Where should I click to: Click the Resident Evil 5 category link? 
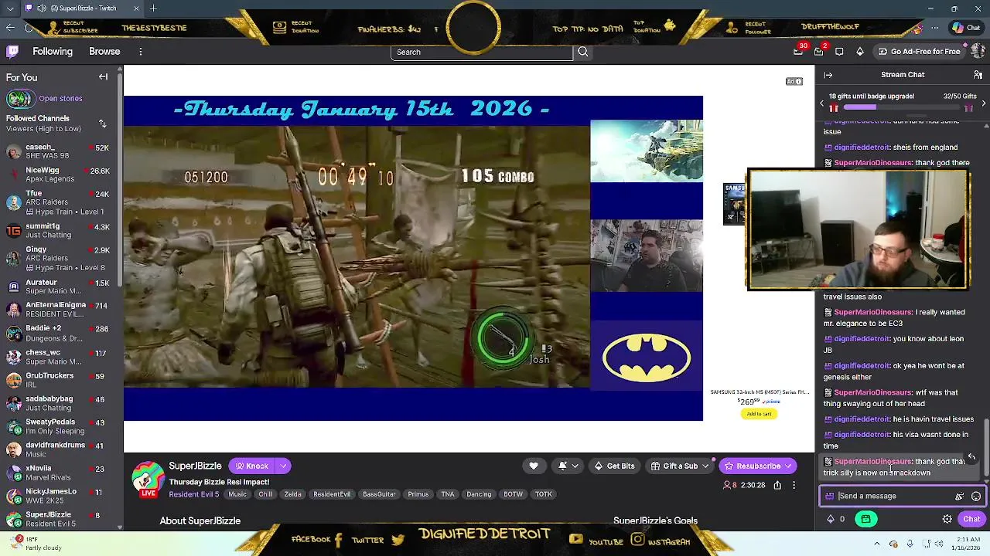pos(194,494)
